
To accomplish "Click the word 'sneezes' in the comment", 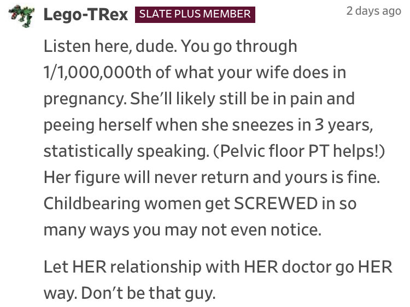I will 263,126.
